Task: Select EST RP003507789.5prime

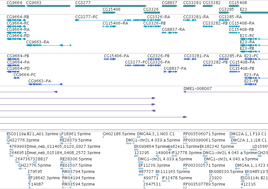Action: [204, 184]
